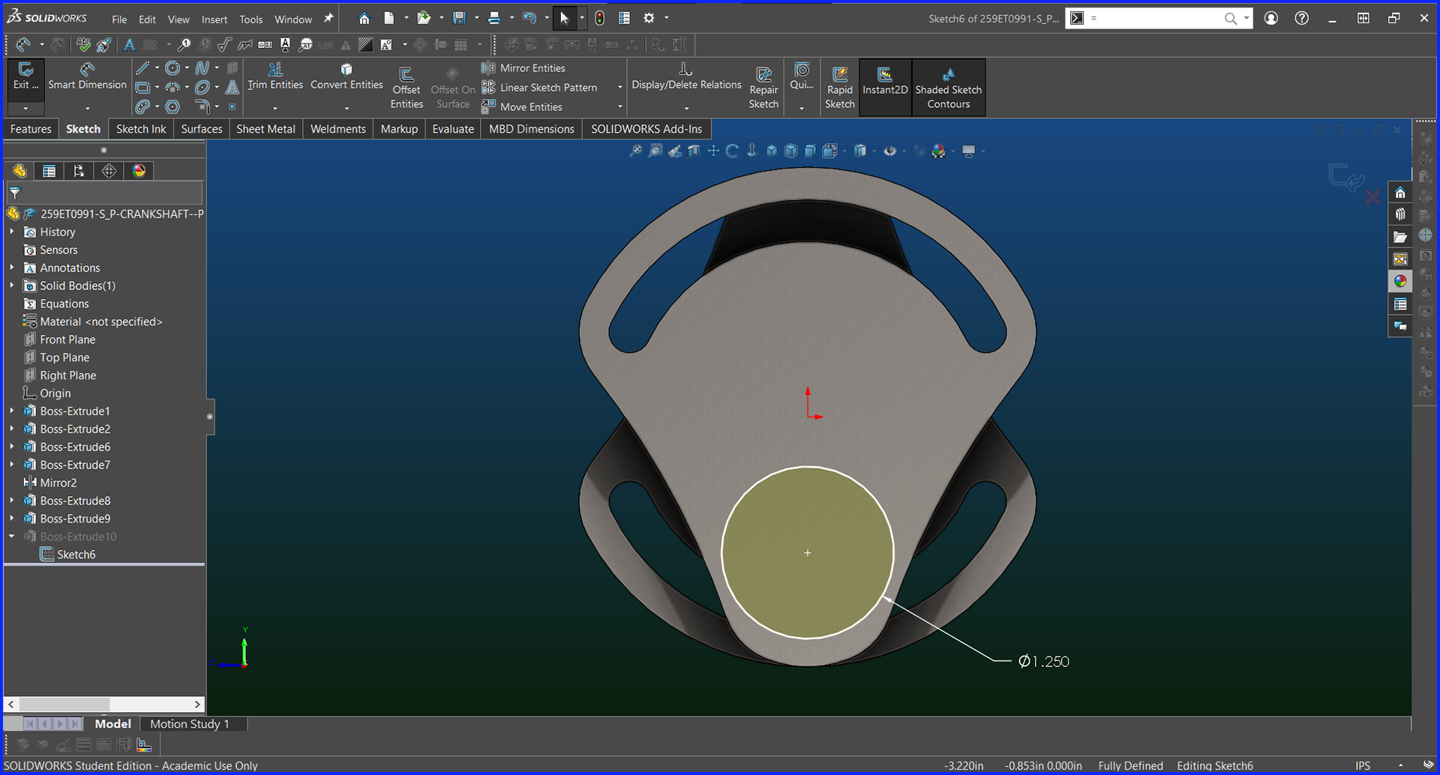Select the Corner Rectangle tool
The image size is (1440, 775).
[142, 88]
